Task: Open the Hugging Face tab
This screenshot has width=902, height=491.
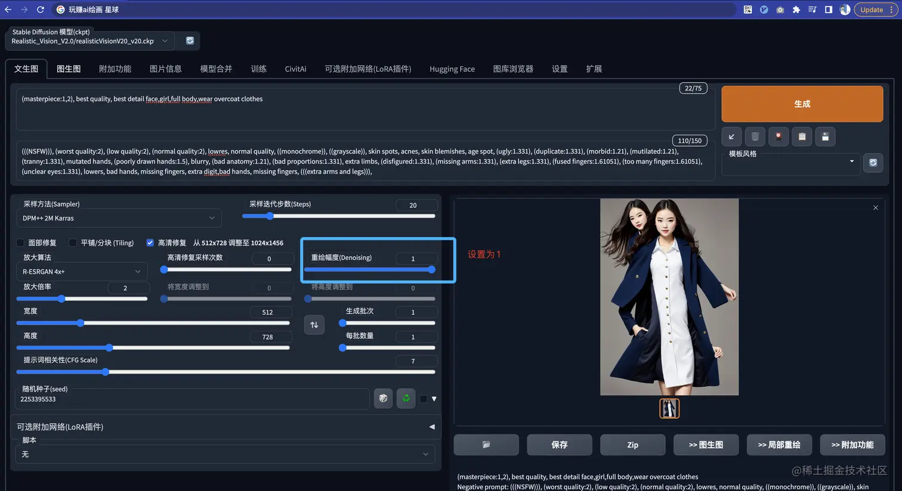Action: pos(452,69)
